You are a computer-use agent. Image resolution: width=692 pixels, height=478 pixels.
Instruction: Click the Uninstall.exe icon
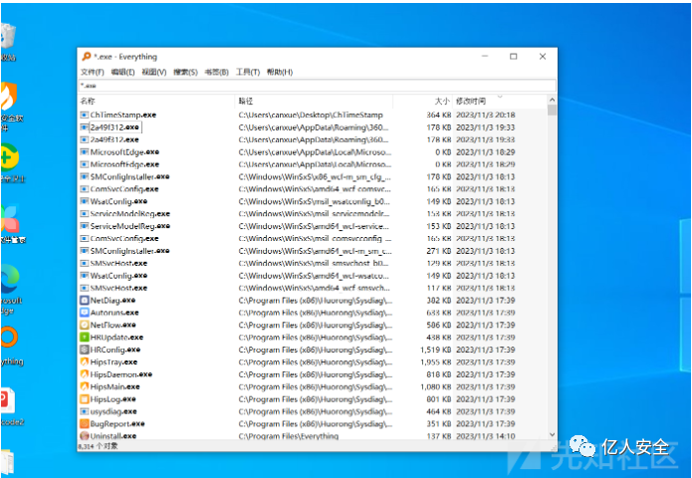pyautogui.click(x=85, y=435)
